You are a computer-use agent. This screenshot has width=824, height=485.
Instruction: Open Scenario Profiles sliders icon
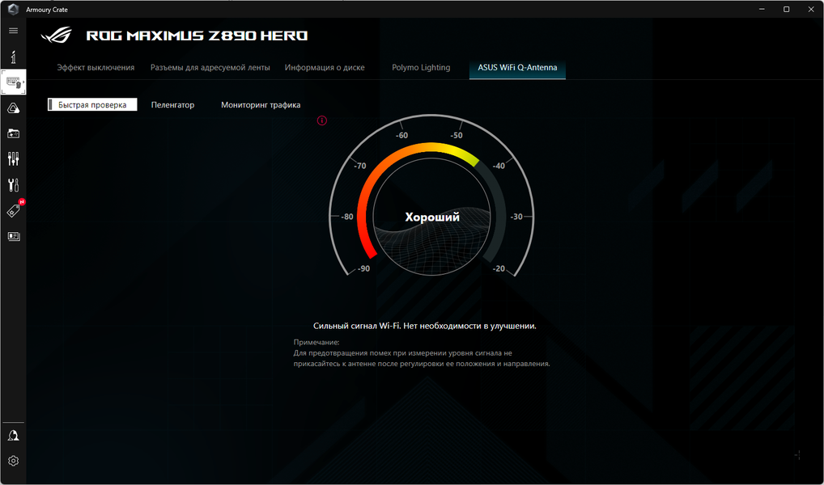[x=13, y=159]
